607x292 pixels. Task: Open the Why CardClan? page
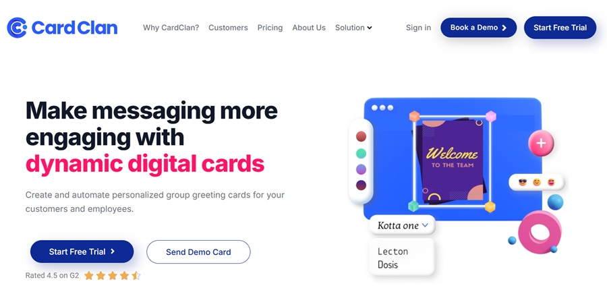click(171, 28)
